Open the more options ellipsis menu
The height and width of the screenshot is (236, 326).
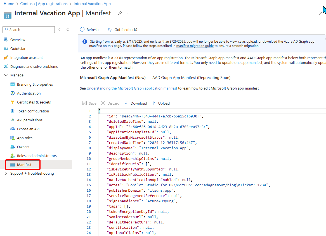pos(129,13)
